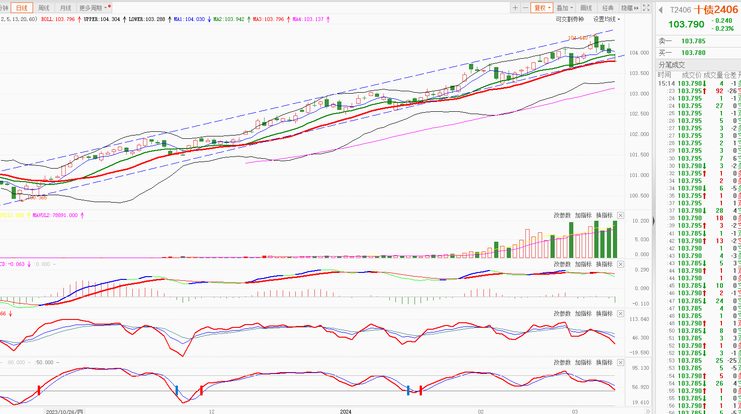Screen dimensions: 741x414
Task: Open the 复权 dropdown
Action: point(543,8)
